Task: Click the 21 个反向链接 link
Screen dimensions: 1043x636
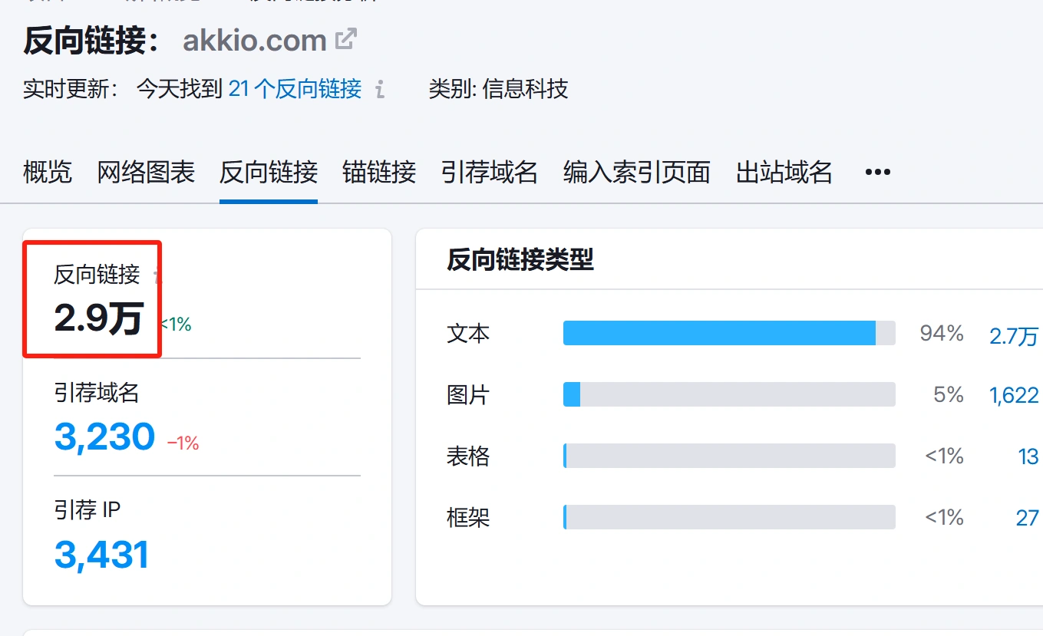Action: tap(295, 90)
